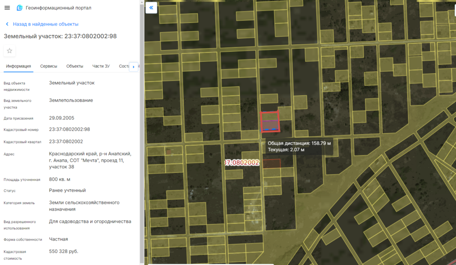The image size is (456, 265).
Task: Switch to the Объекты tab
Action: coord(75,66)
